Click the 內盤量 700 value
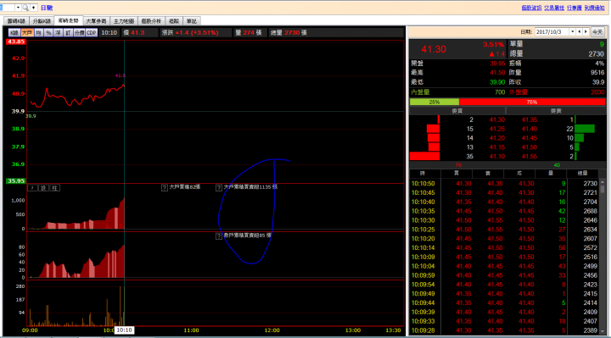The image size is (611, 338). [x=500, y=92]
